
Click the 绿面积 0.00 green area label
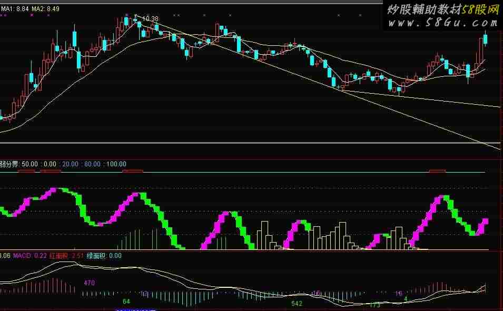[104, 256]
